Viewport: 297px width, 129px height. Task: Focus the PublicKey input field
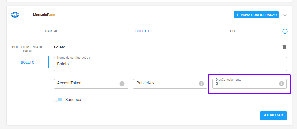170,84
